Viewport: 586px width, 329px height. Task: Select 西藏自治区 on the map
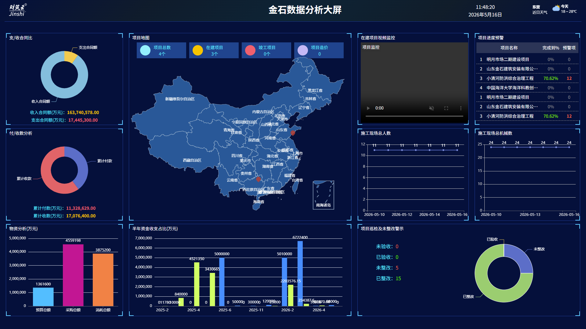coord(192,160)
